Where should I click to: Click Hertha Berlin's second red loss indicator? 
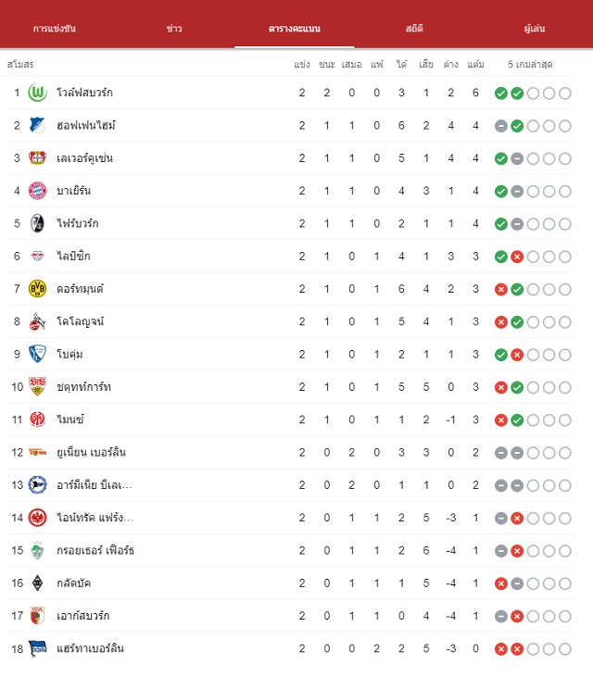(517, 649)
